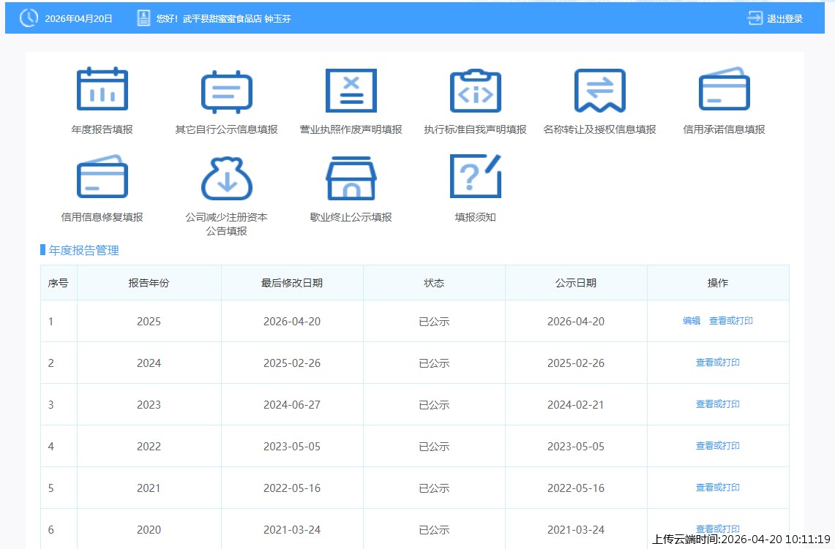Click the 其它自行公示信息填报 icon
The image size is (835, 549).
coord(226,91)
